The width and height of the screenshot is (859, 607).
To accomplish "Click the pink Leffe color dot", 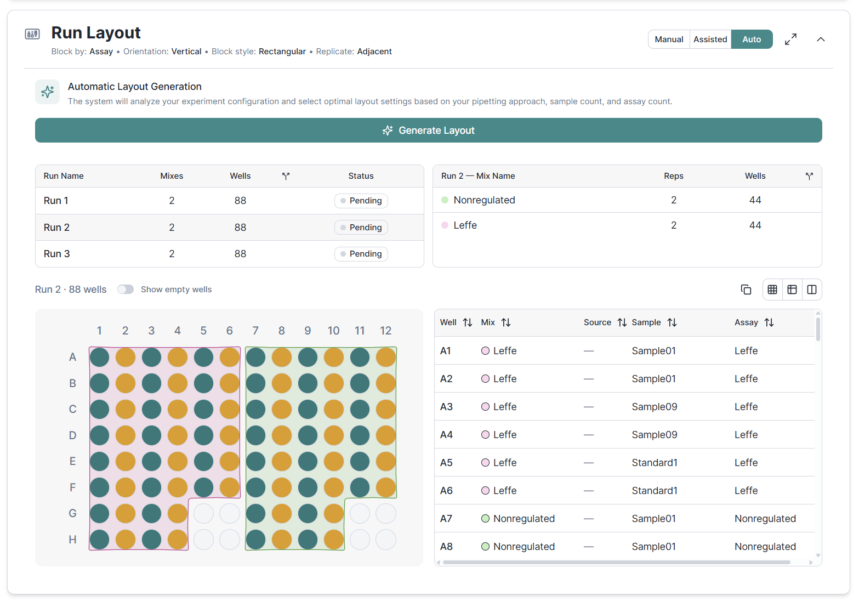I will [x=445, y=225].
